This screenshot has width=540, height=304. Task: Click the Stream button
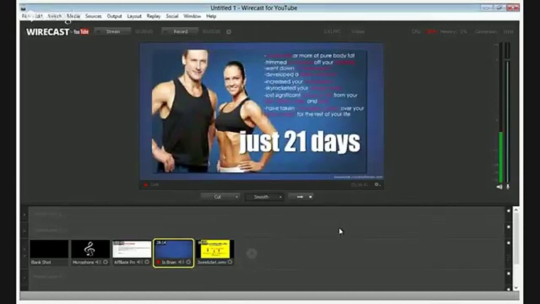[112, 31]
